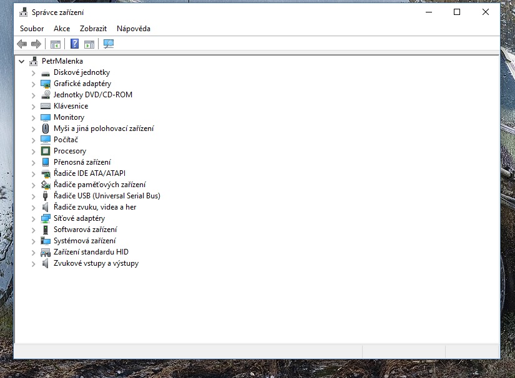Select the Síťové adaptéry tree row label
The width and height of the screenshot is (515, 378).
point(79,218)
